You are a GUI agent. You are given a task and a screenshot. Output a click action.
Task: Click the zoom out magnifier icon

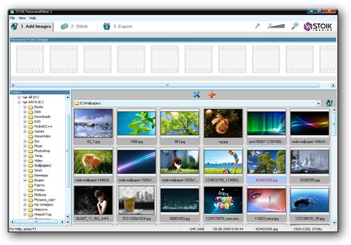258,26
